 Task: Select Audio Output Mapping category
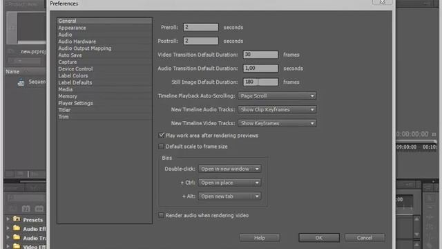pyautogui.click(x=104, y=48)
